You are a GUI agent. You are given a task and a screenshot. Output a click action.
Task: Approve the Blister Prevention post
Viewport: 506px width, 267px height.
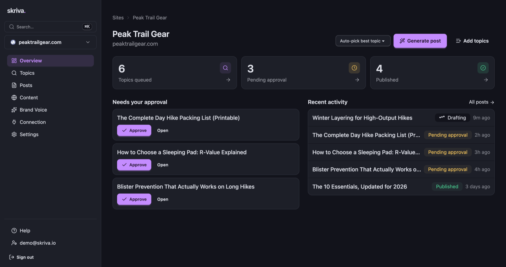coord(134,199)
